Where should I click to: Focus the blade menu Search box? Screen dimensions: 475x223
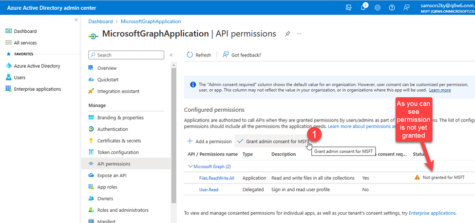click(x=126, y=55)
